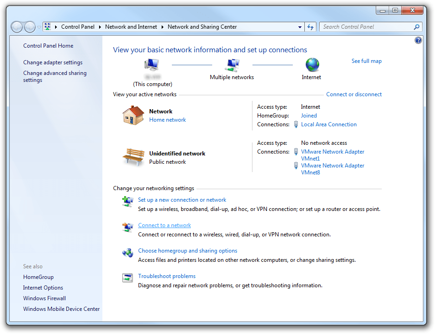The image size is (435, 334).
Task: Click the No network access value
Action: coord(324,143)
